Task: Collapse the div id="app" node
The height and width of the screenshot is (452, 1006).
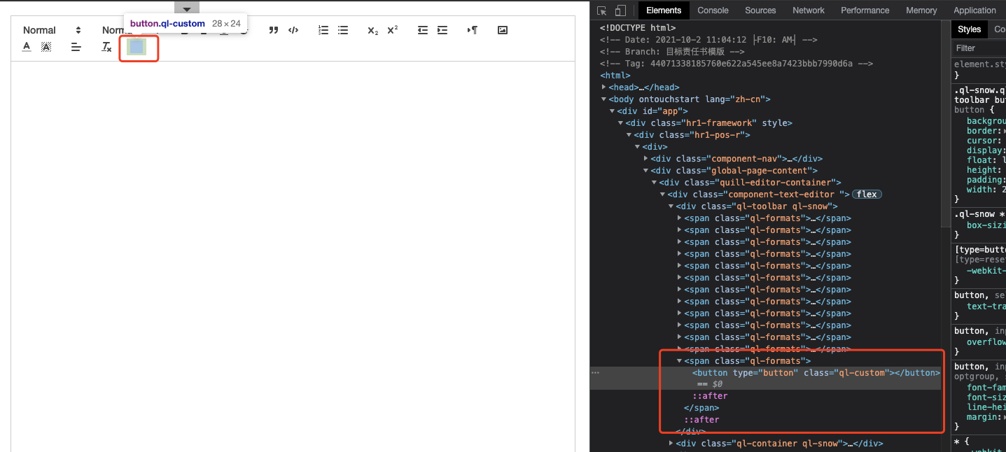Action: click(x=613, y=111)
